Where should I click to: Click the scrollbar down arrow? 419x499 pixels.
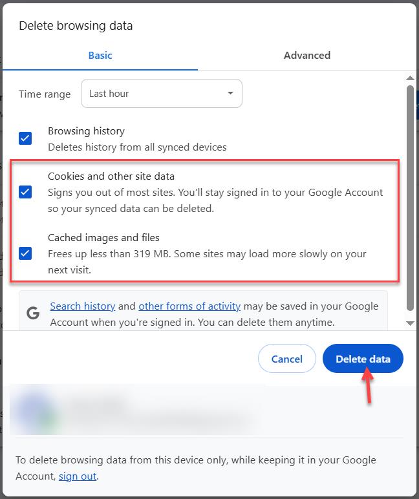pos(410,323)
